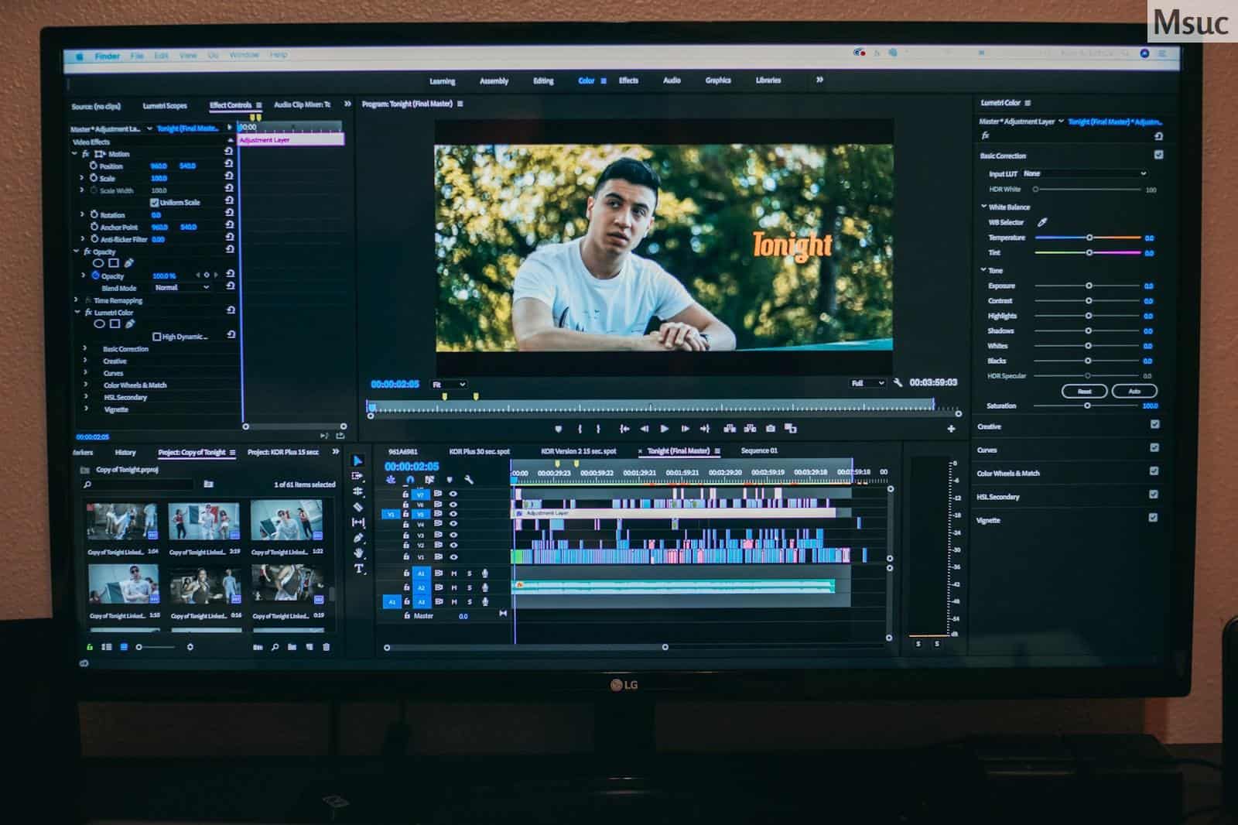
Task: Toggle the Curves section checkbox
Action: click(1154, 448)
